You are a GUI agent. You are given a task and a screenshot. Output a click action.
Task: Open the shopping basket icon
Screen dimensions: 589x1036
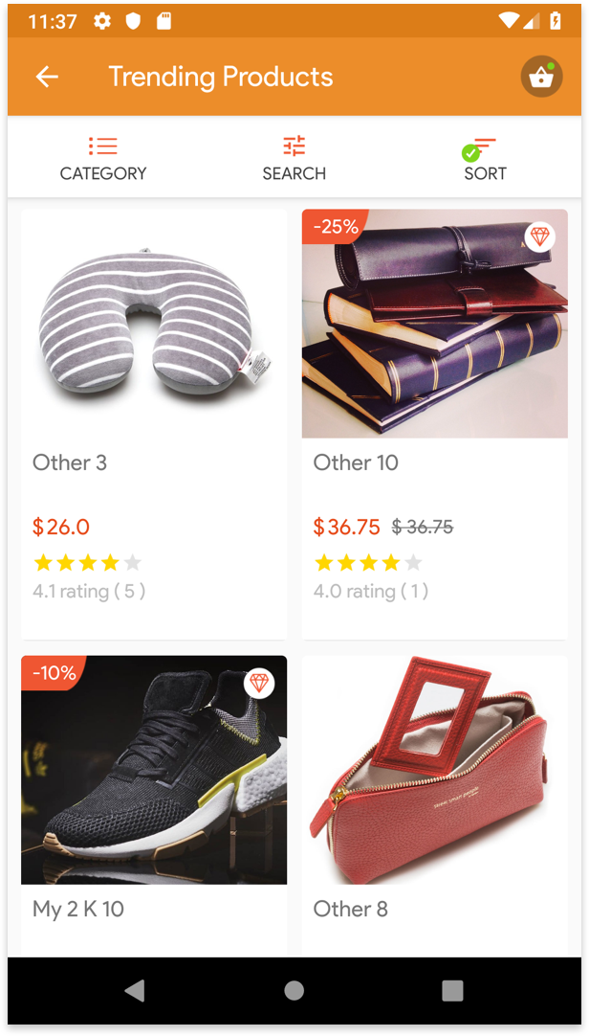541,77
